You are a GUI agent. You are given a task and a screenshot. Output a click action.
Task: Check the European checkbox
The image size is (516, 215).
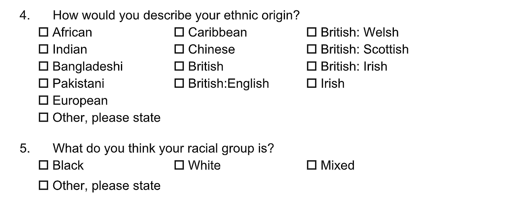[x=44, y=101]
